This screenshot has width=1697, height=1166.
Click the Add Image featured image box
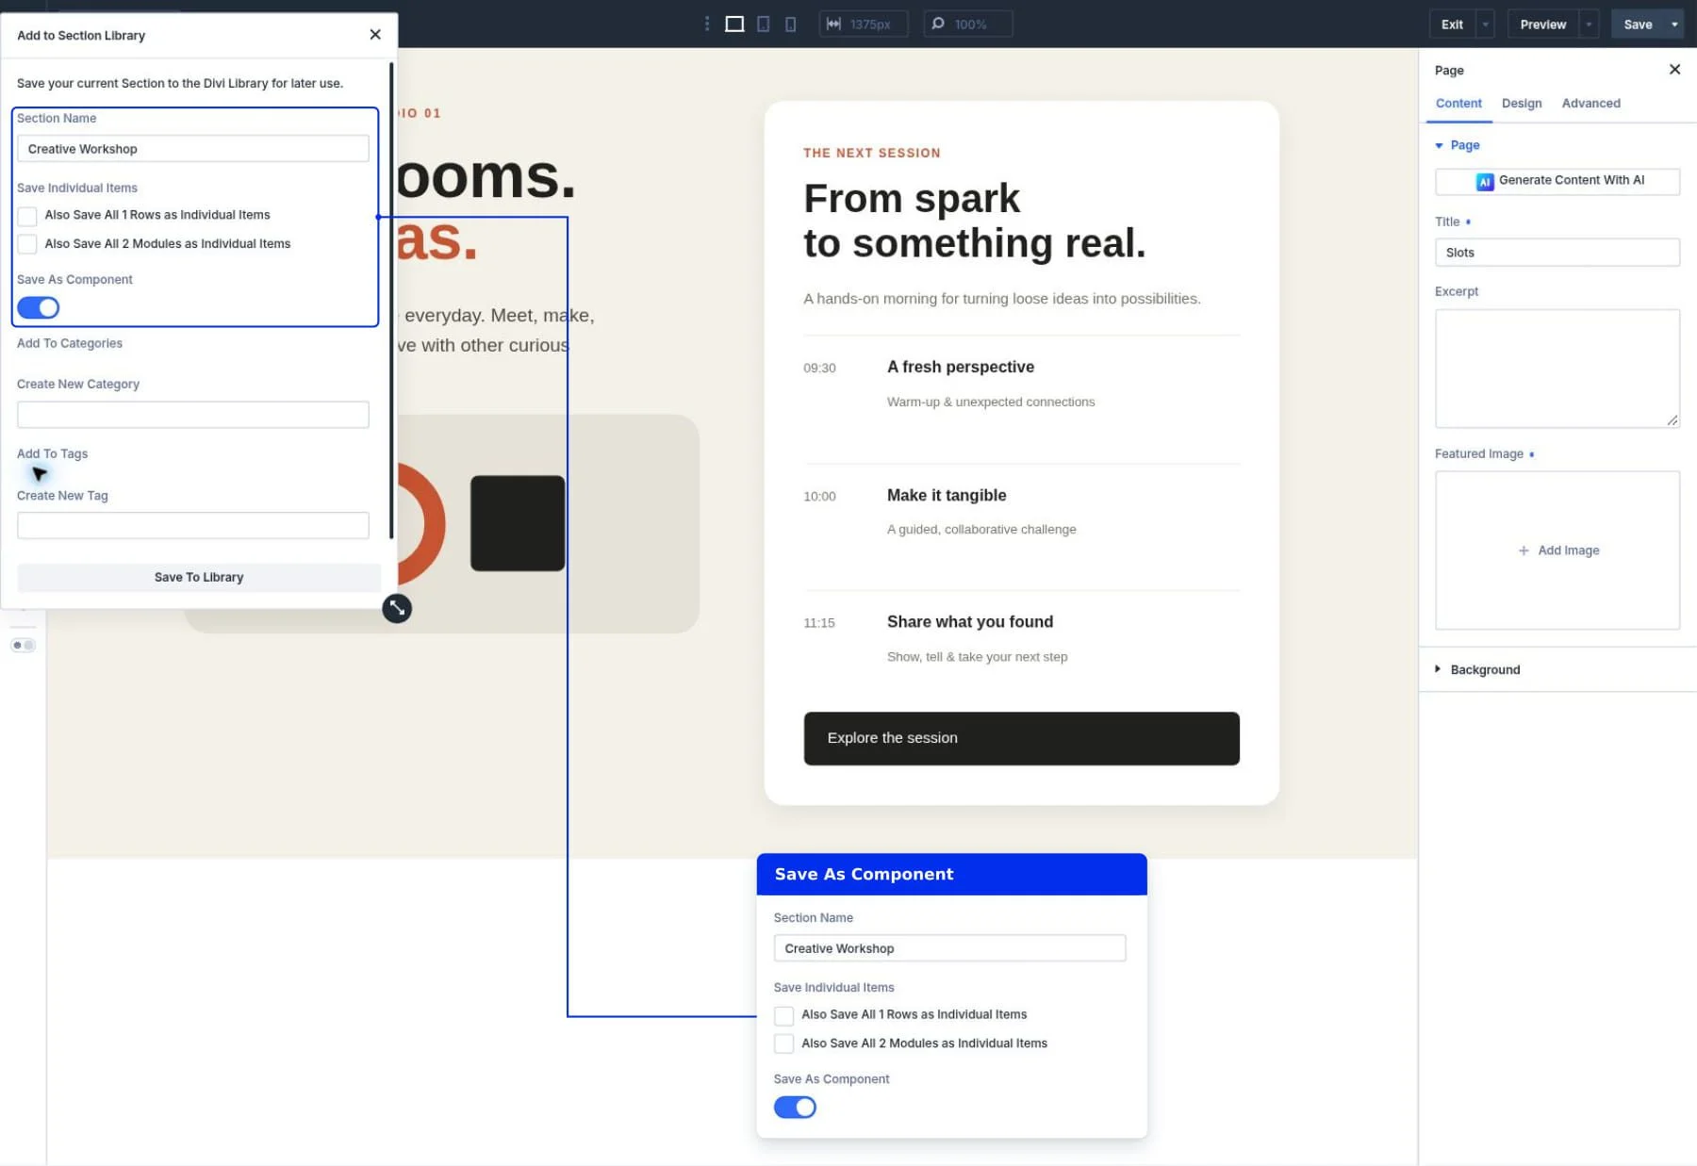pos(1557,550)
